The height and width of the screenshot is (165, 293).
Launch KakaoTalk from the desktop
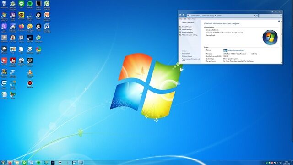pos(22,16)
